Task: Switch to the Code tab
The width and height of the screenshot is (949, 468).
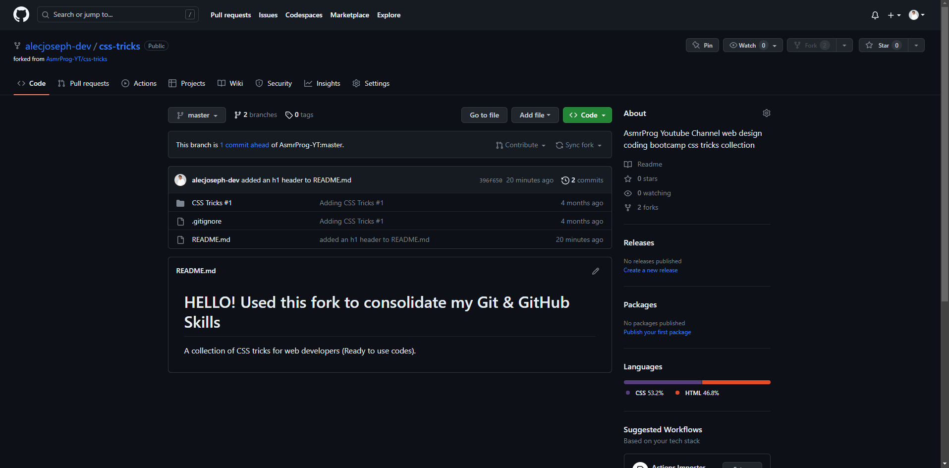Action: pyautogui.click(x=31, y=83)
